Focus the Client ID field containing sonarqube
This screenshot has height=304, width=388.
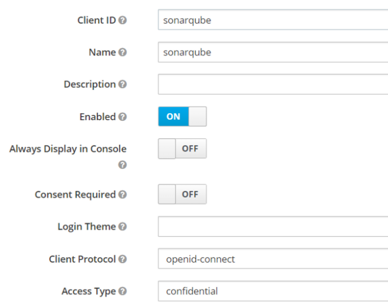click(x=273, y=20)
